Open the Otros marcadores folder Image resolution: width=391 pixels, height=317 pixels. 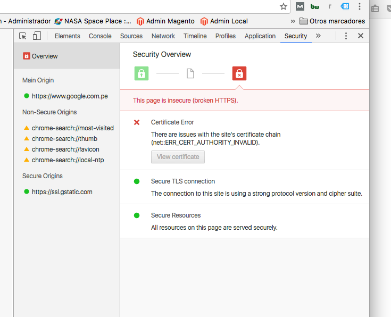[x=332, y=21]
